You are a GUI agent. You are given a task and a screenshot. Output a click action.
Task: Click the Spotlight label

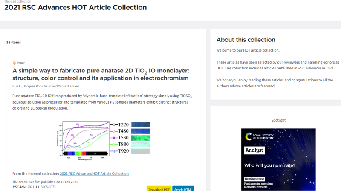pyautogui.click(x=278, y=120)
